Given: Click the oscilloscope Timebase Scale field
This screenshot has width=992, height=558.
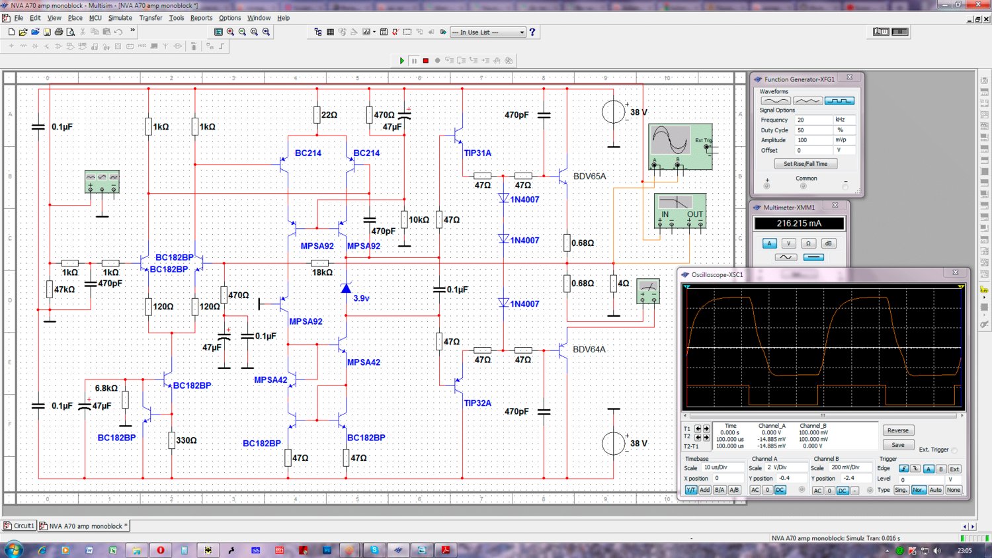Looking at the screenshot, I should tap(723, 467).
